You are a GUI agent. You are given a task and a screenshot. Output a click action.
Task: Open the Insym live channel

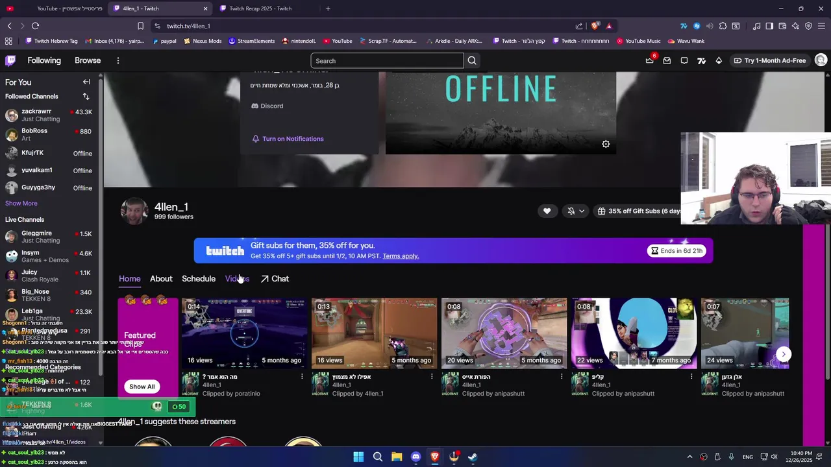pyautogui.click(x=49, y=256)
